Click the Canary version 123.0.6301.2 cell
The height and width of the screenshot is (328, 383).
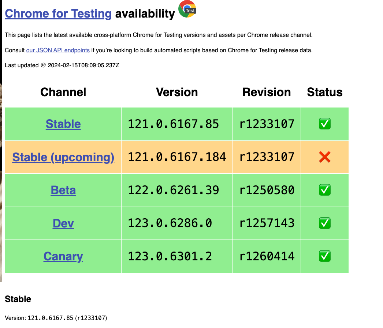[x=170, y=256]
